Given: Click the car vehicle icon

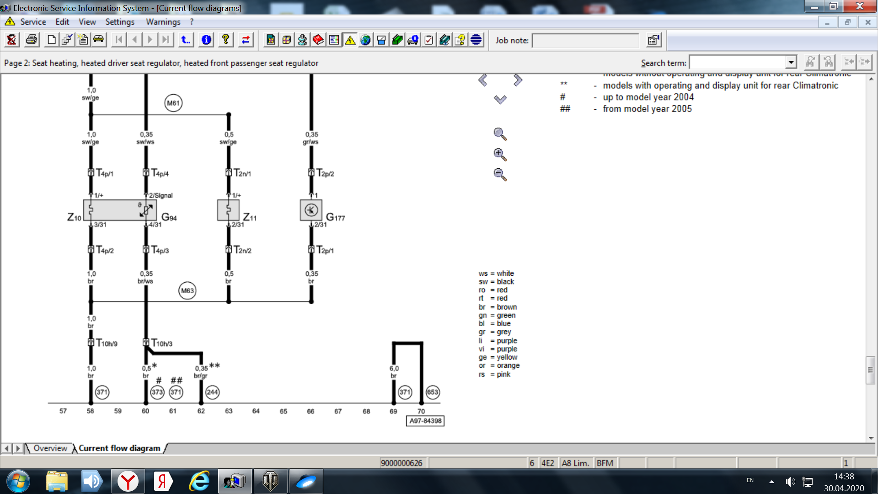Looking at the screenshot, I should 98,40.
